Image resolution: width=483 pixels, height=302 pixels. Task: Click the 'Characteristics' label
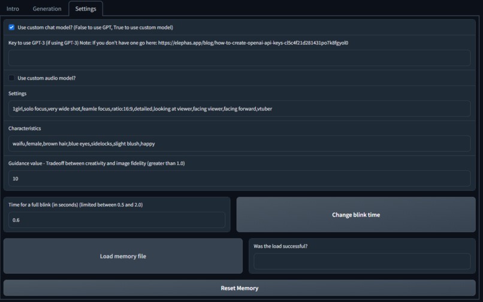[x=25, y=128]
